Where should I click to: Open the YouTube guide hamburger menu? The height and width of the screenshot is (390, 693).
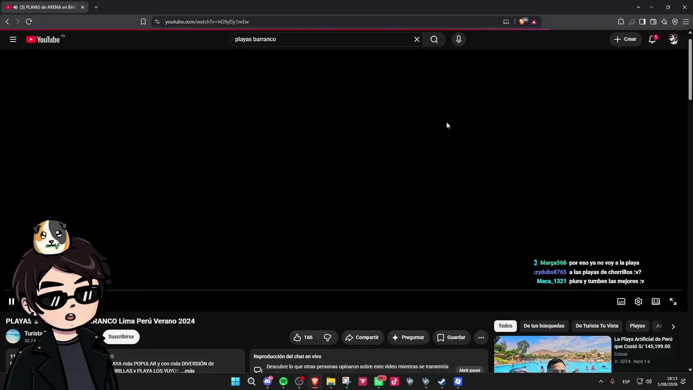(13, 40)
